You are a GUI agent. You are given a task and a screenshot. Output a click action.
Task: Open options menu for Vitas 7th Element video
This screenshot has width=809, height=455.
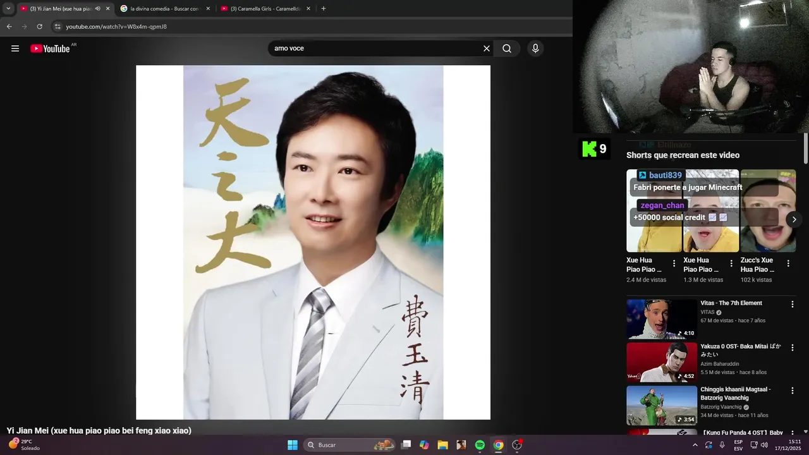click(792, 305)
